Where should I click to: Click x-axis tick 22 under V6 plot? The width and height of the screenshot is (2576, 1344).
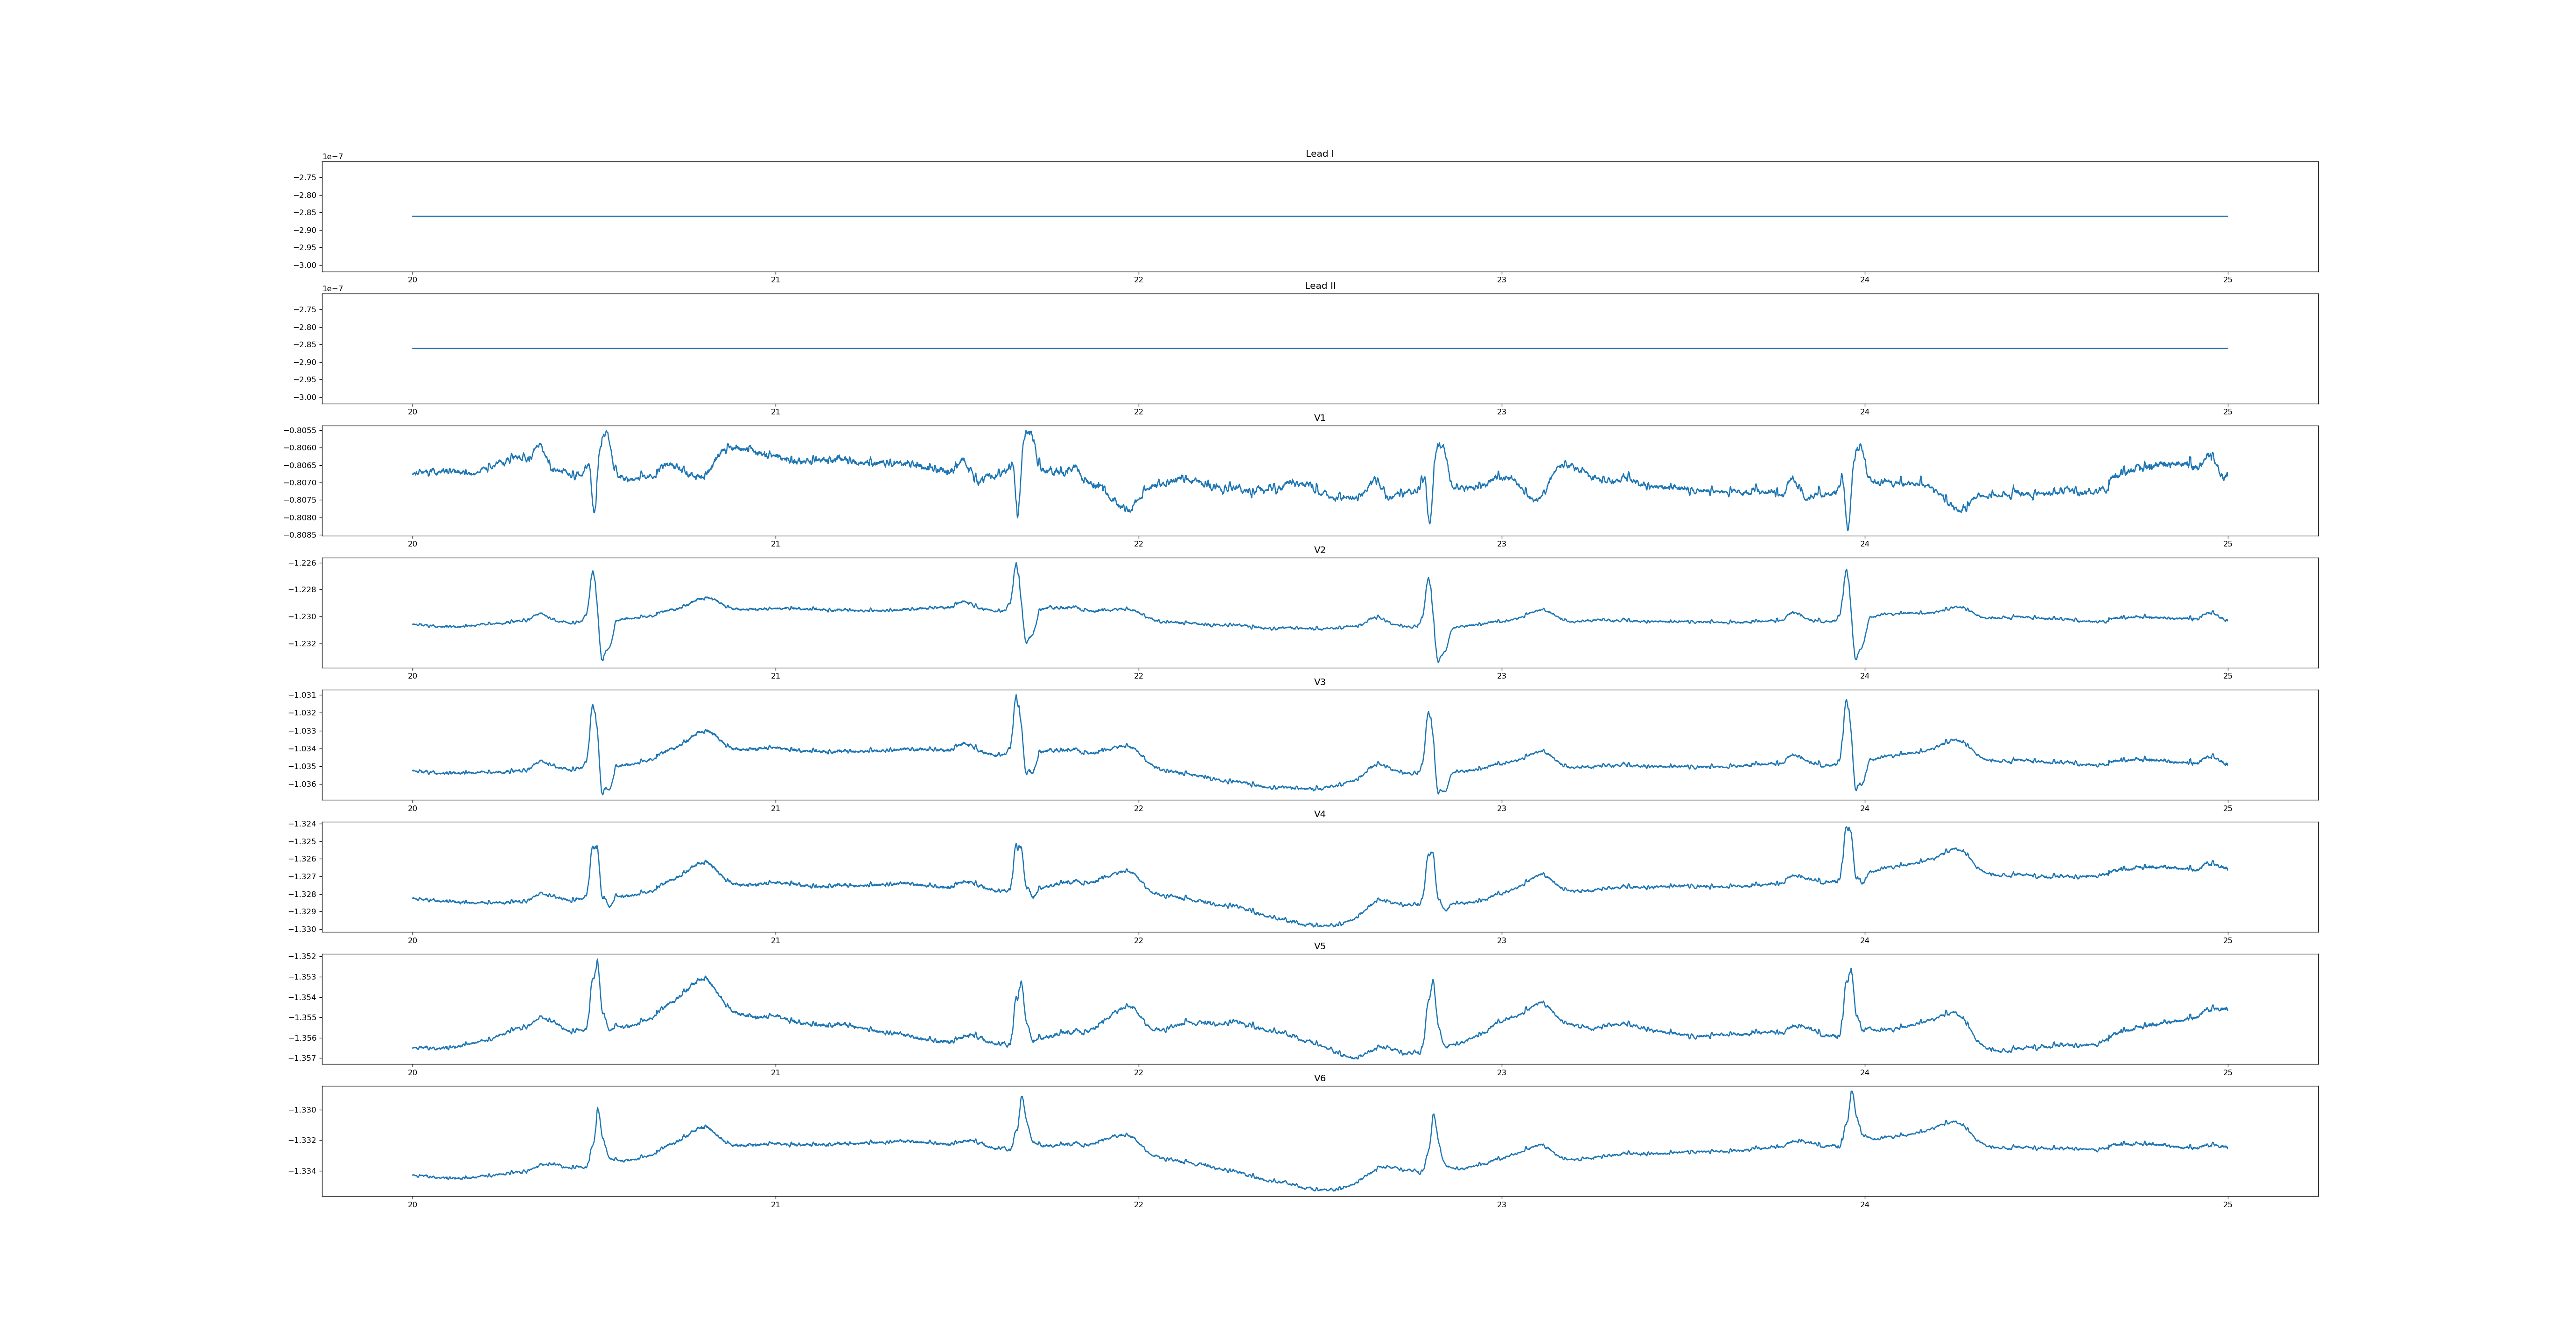click(1138, 1205)
